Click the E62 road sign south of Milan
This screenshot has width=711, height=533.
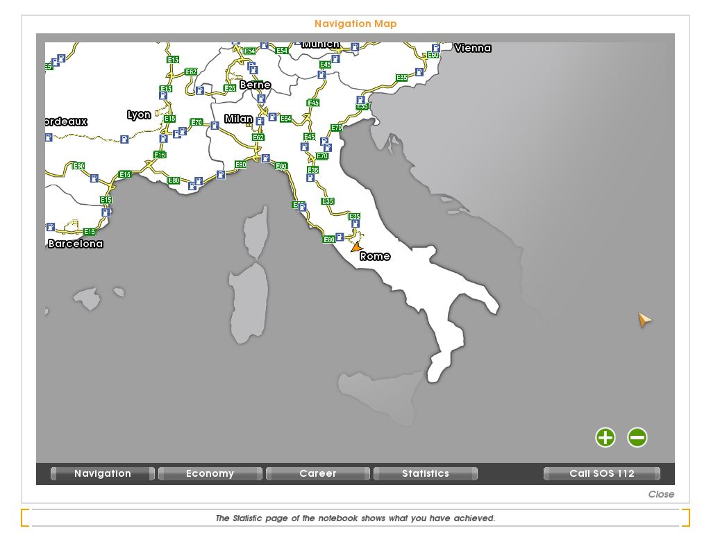click(258, 137)
